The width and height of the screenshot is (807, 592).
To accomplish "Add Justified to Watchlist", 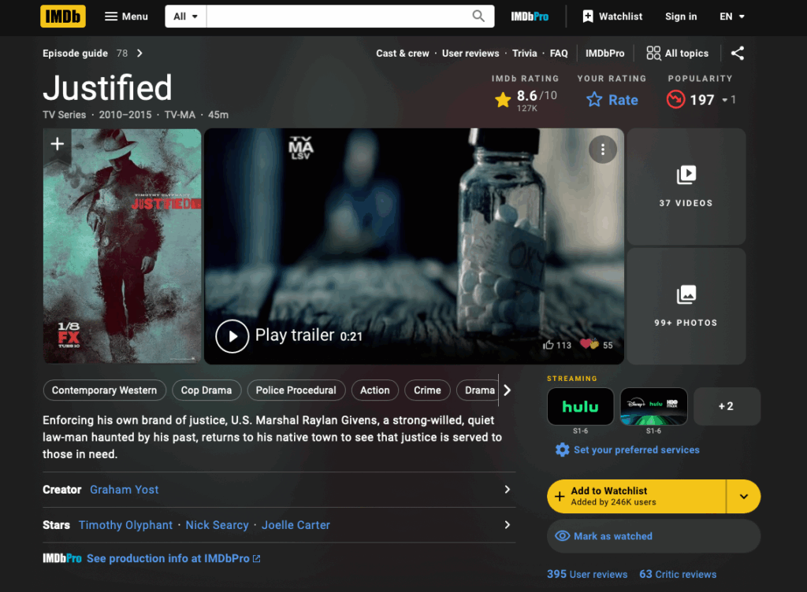I will (x=636, y=496).
